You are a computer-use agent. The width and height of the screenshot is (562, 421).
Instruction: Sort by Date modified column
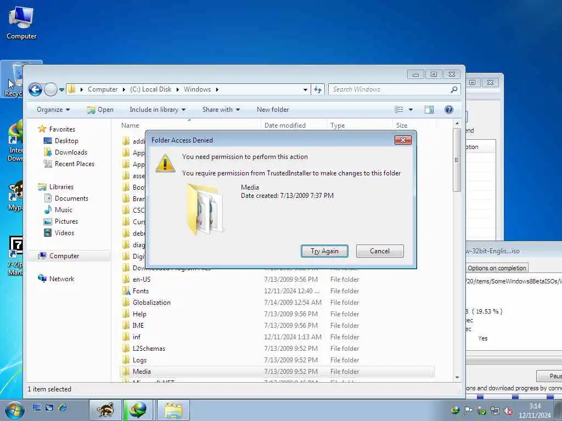pos(285,126)
